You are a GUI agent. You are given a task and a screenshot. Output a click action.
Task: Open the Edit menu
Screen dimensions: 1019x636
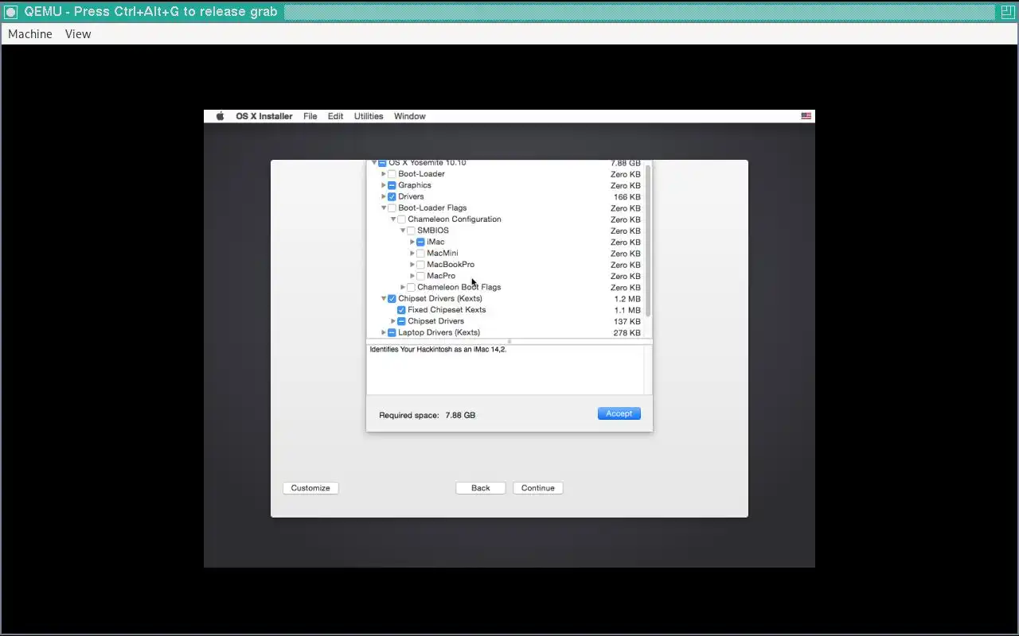pos(336,116)
